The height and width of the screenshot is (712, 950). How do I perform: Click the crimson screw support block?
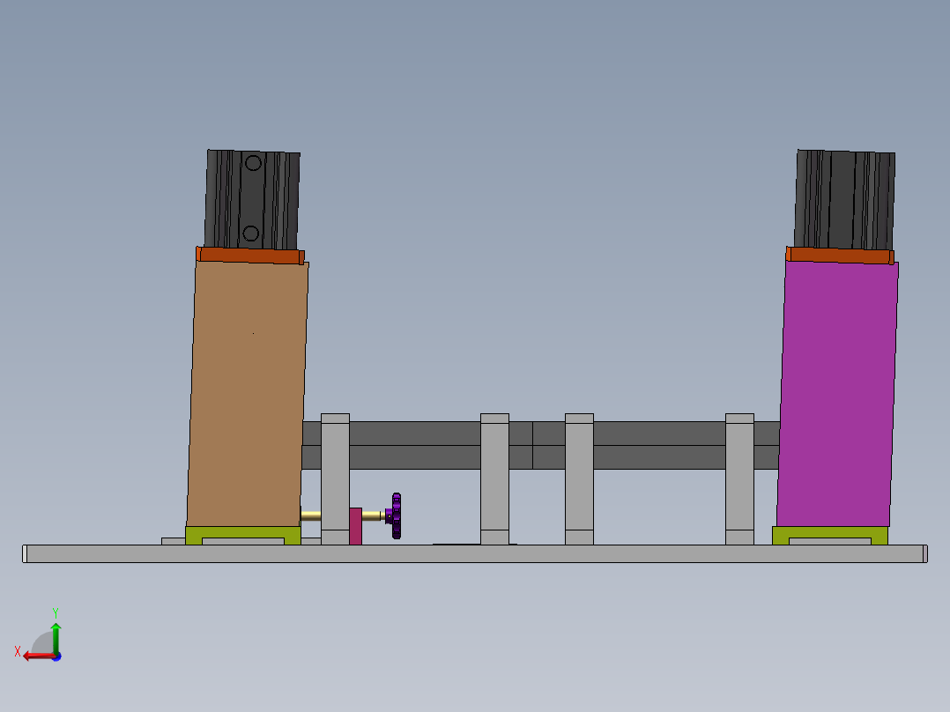click(356, 526)
